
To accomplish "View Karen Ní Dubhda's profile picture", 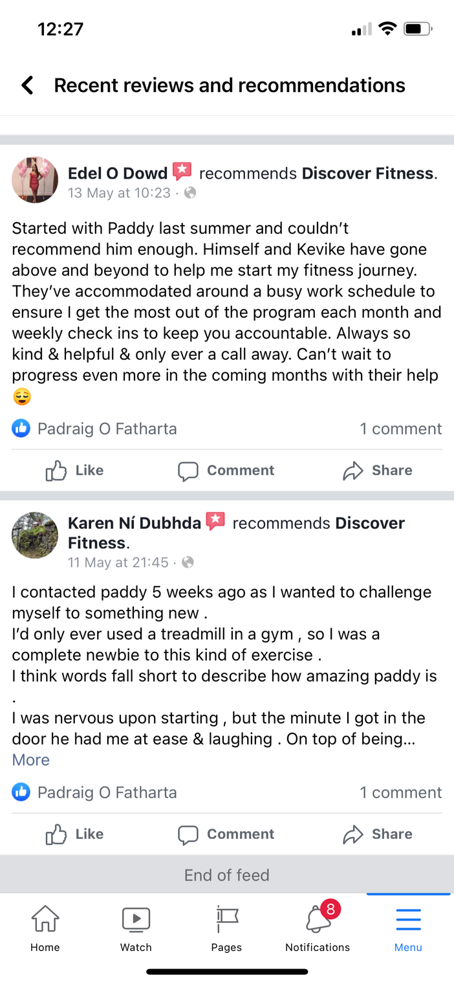I will (x=35, y=535).
